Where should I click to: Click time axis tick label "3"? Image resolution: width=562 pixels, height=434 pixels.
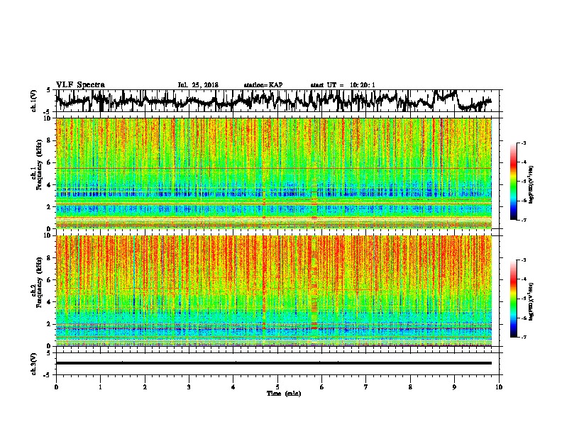click(x=189, y=387)
